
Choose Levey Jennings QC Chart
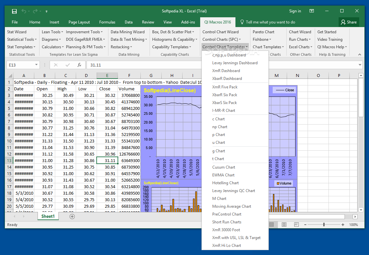coord(235,191)
